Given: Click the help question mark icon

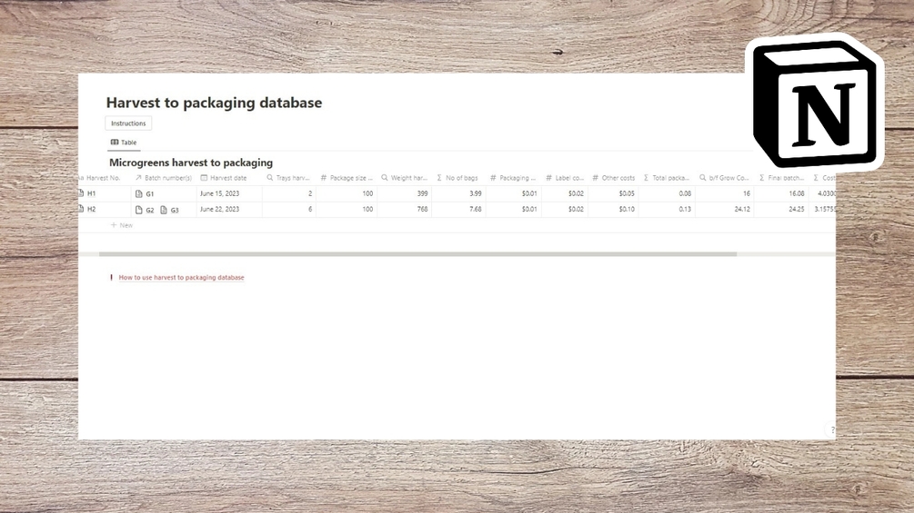Looking at the screenshot, I should (831, 430).
